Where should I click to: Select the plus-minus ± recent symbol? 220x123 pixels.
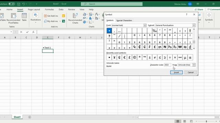tap(150, 57)
